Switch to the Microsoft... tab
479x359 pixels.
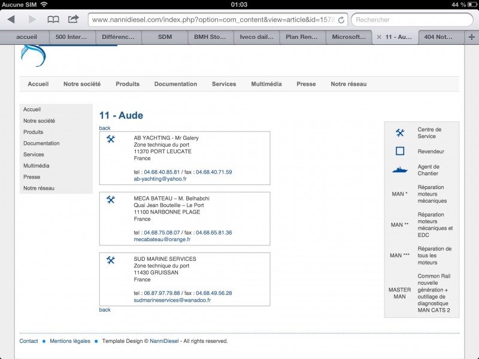click(x=349, y=37)
